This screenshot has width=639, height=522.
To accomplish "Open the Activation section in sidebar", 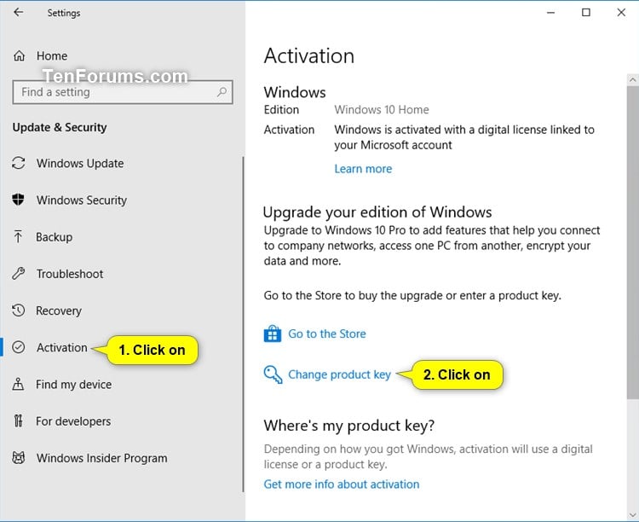I will tap(62, 347).
